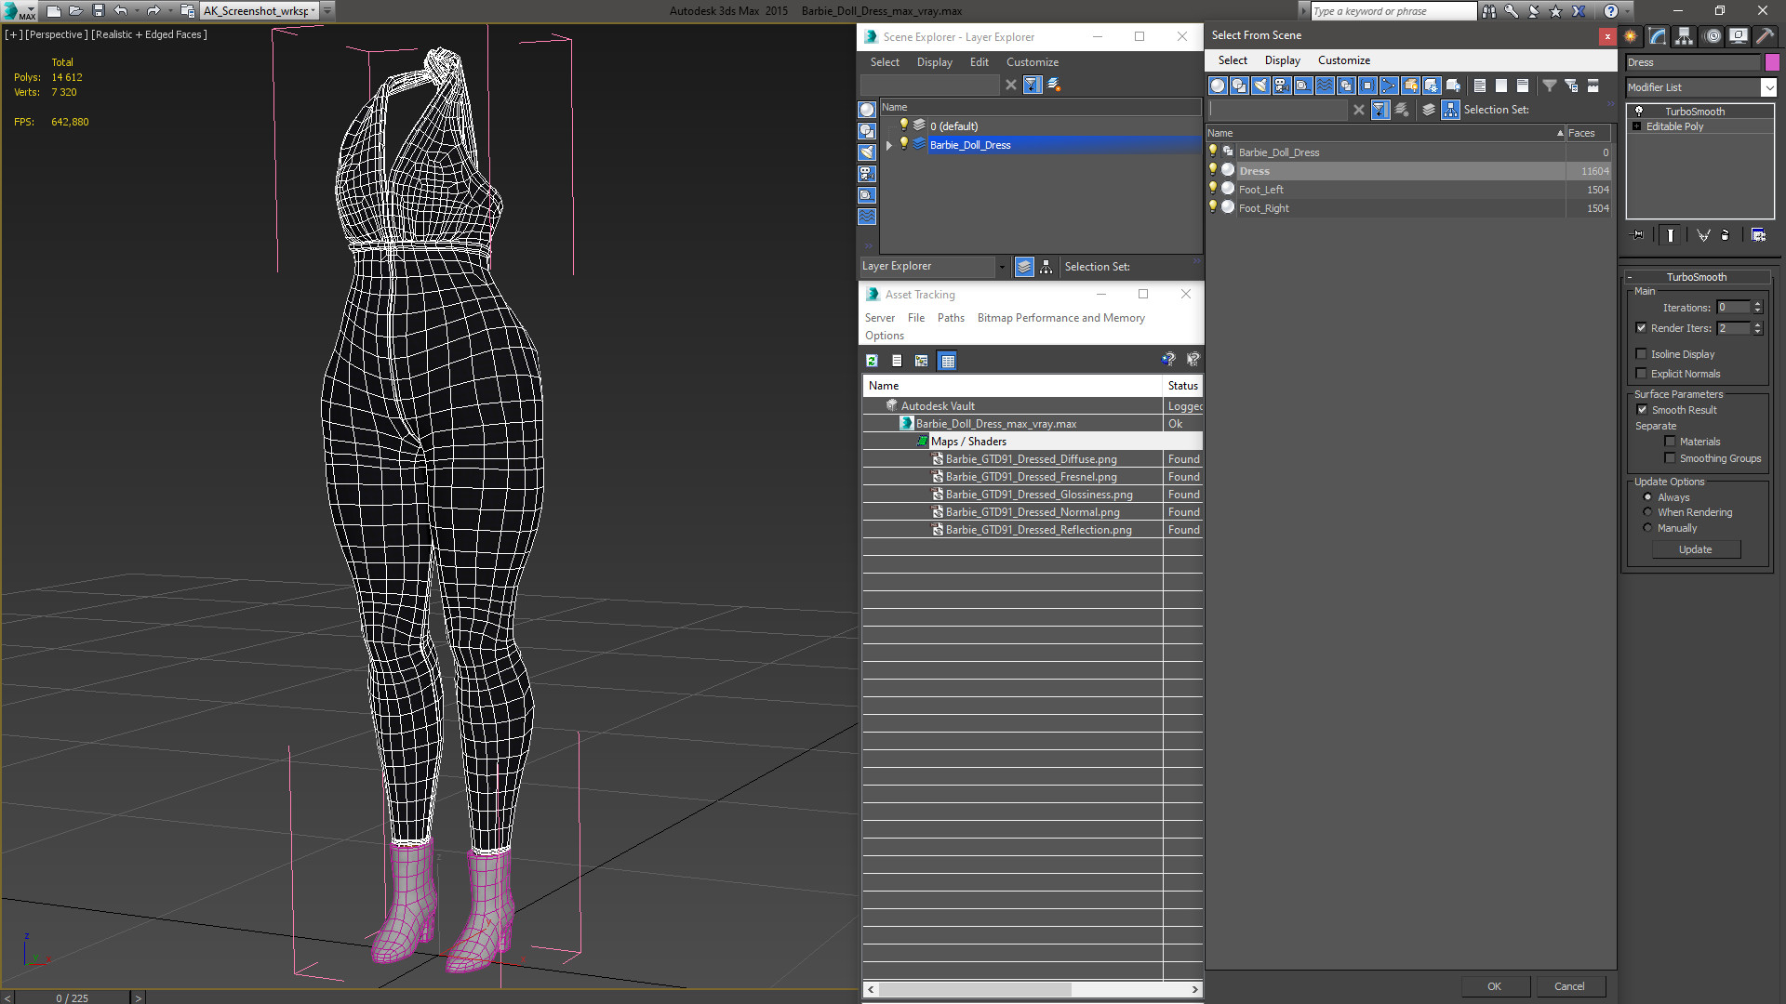
Task: Expand the Barbie_Doll_Dress layer arrow
Action: coord(889,145)
